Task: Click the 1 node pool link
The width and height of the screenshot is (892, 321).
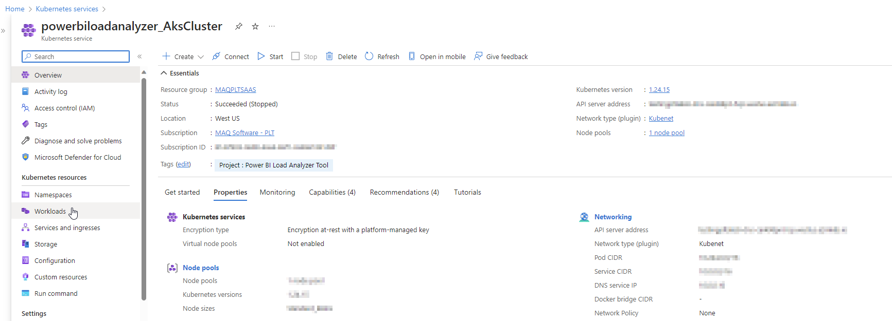Action: 667,133
